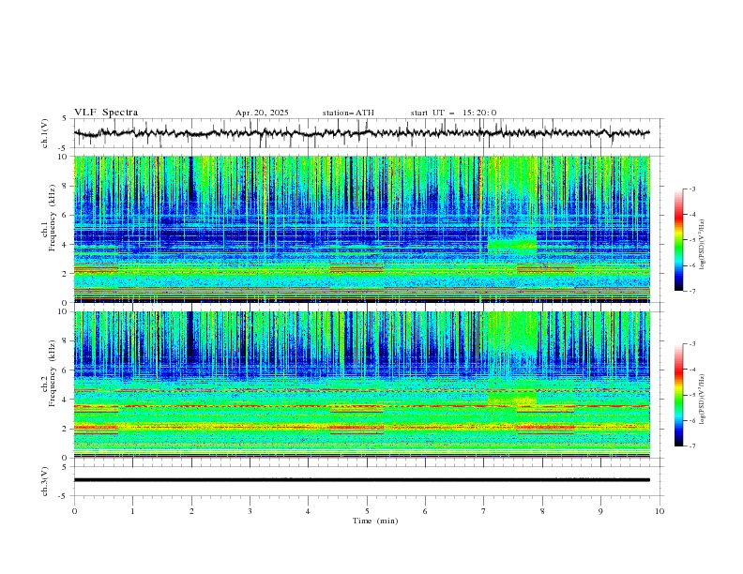Viewport: 743px width, 574px height.
Task: Click the "VLF Spectra" plot title
Action: pos(106,113)
